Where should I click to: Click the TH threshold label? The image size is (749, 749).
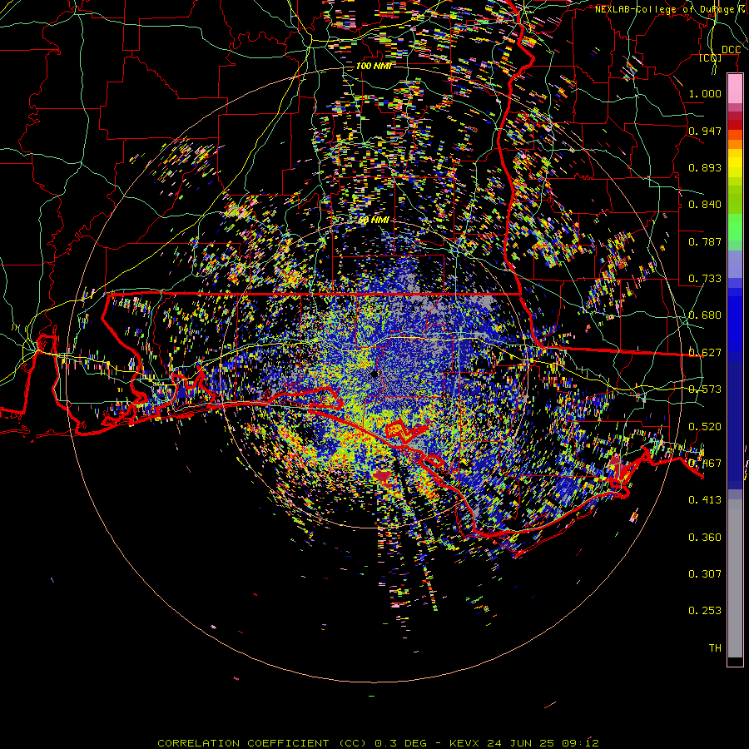click(715, 648)
